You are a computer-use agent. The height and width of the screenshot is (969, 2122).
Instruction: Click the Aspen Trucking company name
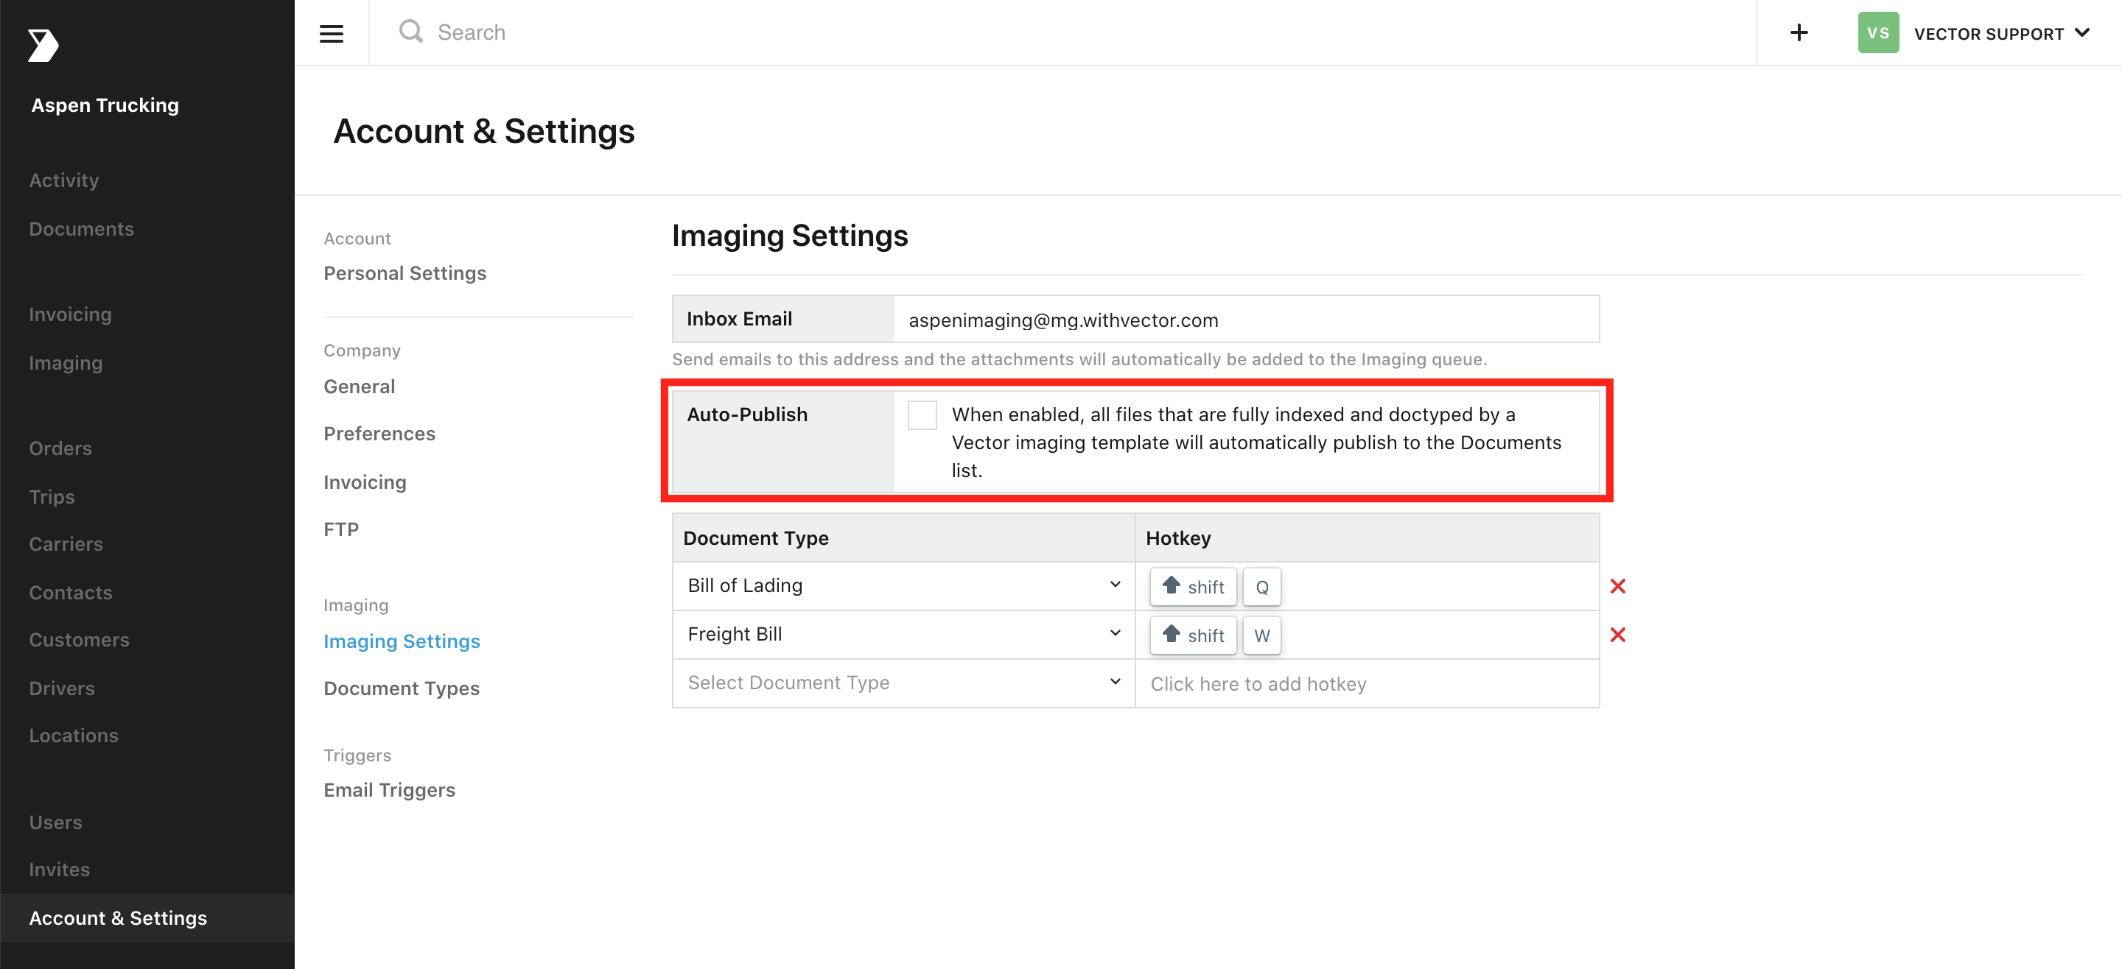105,105
